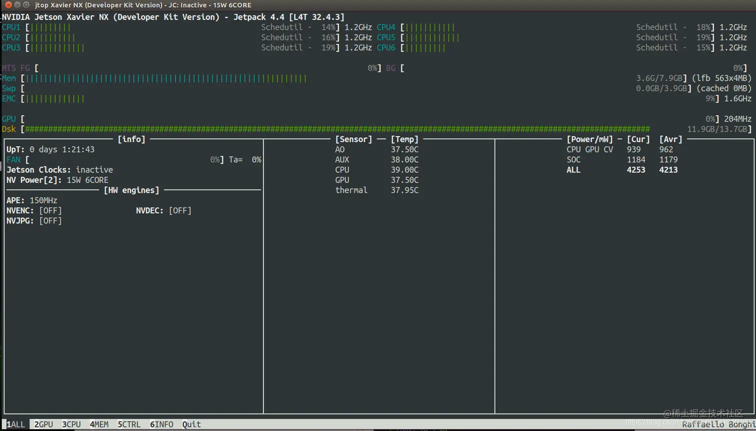Click CPU GPU CV power row
This screenshot has width=756, height=431.
[x=620, y=149]
